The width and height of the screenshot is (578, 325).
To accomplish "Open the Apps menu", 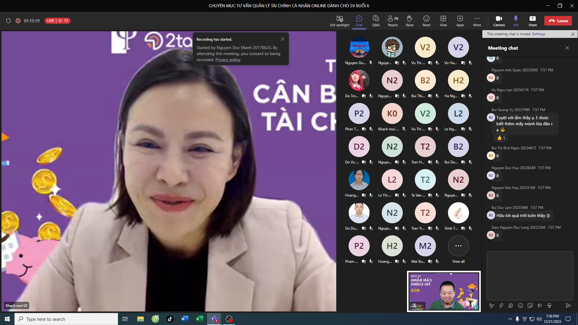I will [460, 21].
